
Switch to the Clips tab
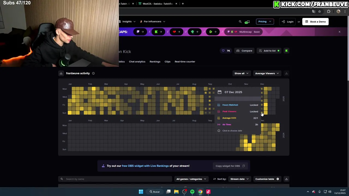click(167, 62)
